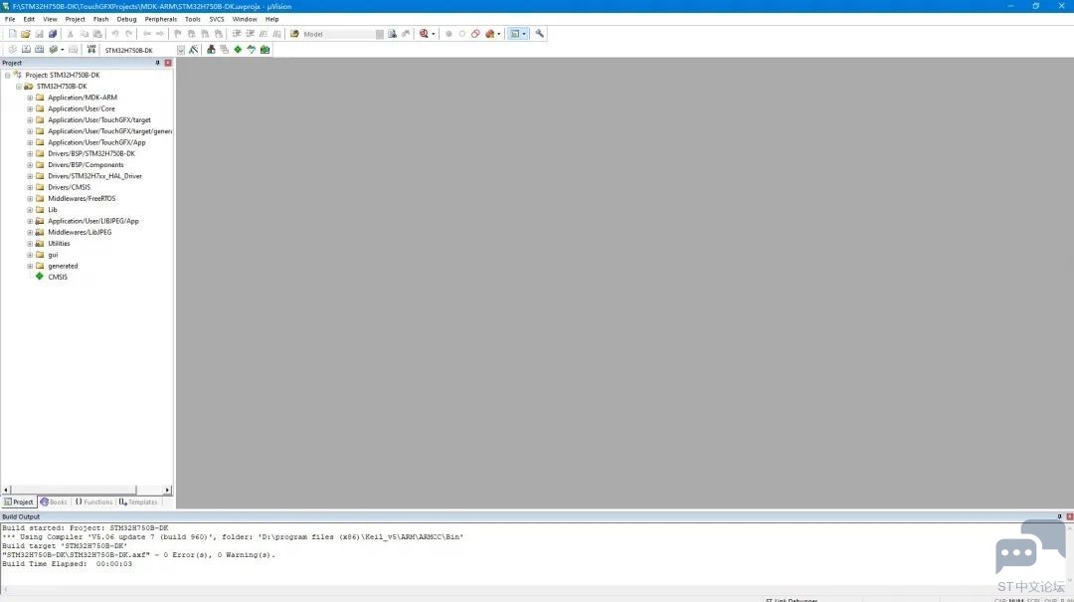Switch to the Templates tab
The image size is (1074, 602).
tap(138, 502)
